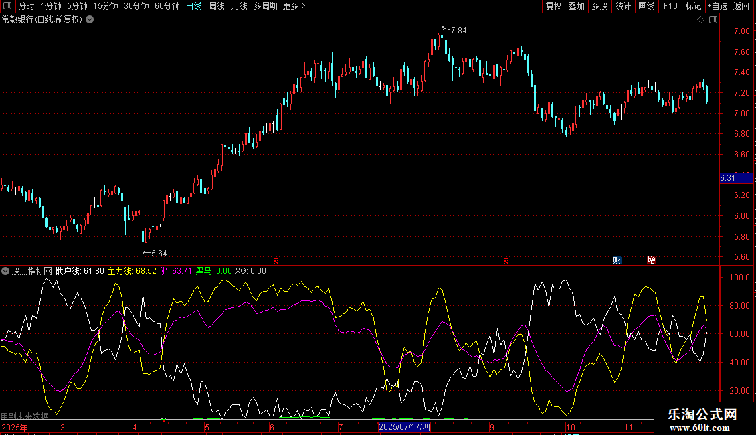Click the 黑马 0.00 indicator value

213,271
